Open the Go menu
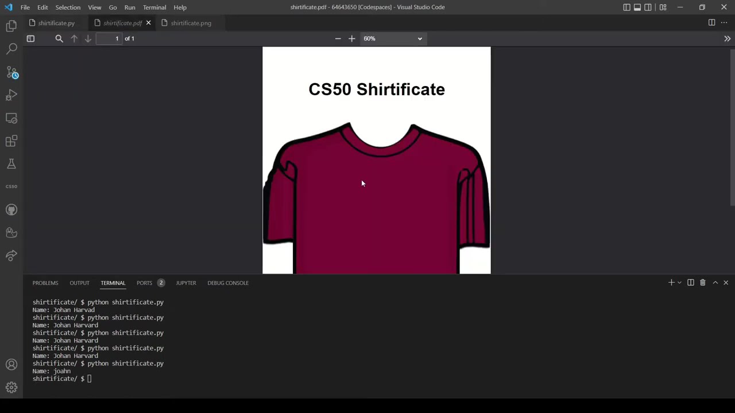Viewport: 735px width, 413px height. pos(113,7)
